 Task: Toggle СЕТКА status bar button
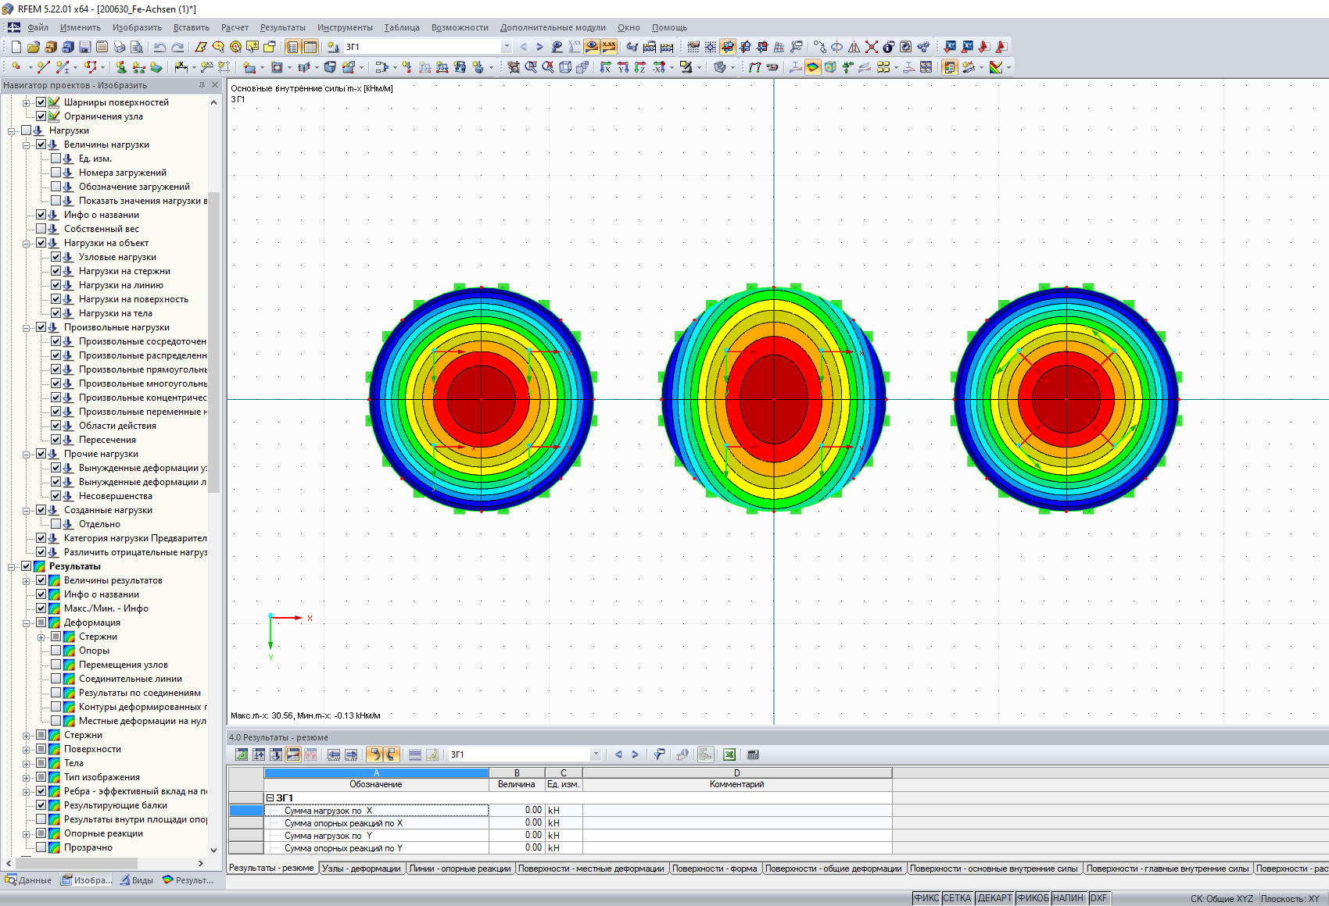pyautogui.click(x=957, y=898)
